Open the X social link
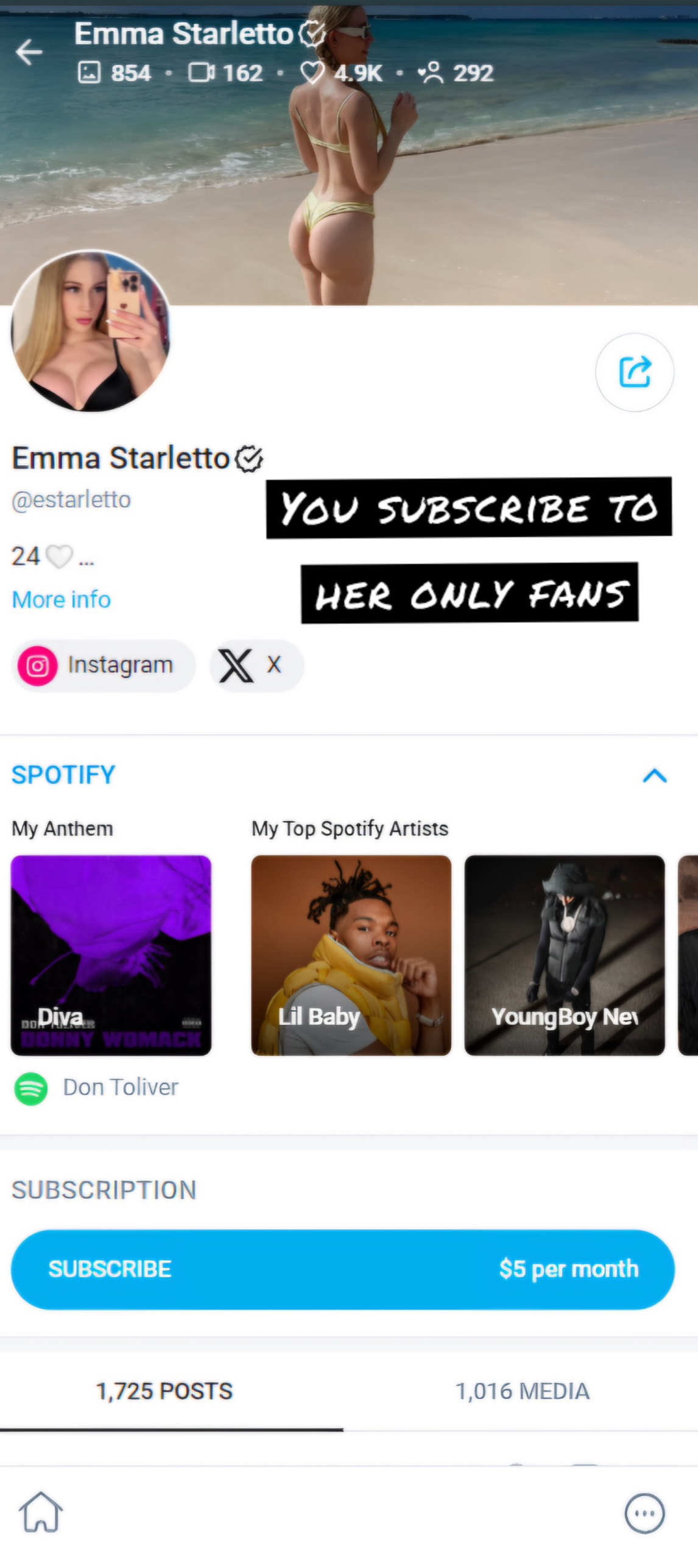 point(256,665)
